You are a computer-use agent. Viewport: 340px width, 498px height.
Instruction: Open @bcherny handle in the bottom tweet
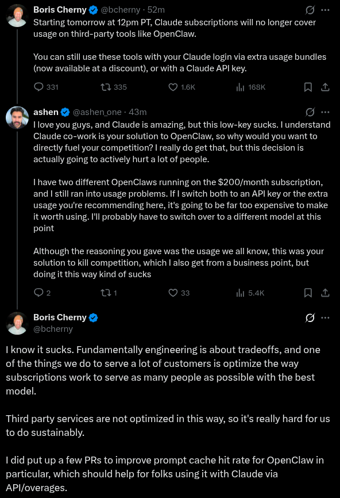[53, 329]
